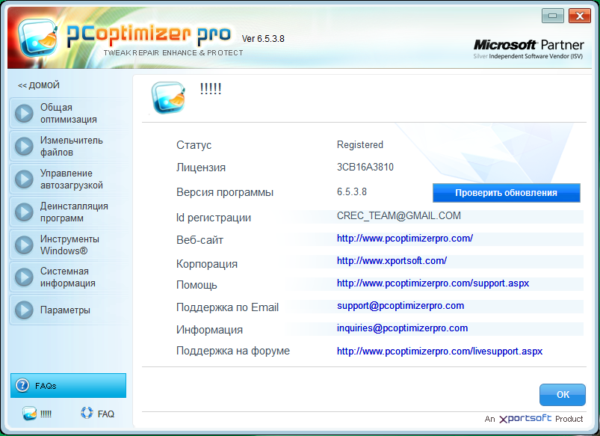
Task: Click the play icon beside Общая оптимизация
Action: coord(25,114)
